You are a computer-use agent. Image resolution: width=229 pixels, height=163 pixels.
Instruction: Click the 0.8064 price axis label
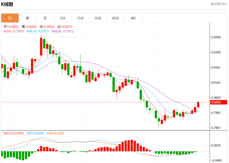[x=216, y=98]
